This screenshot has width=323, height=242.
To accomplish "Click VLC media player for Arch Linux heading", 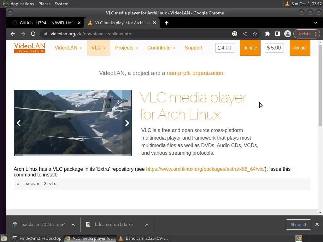I will pyautogui.click(x=193, y=106).
